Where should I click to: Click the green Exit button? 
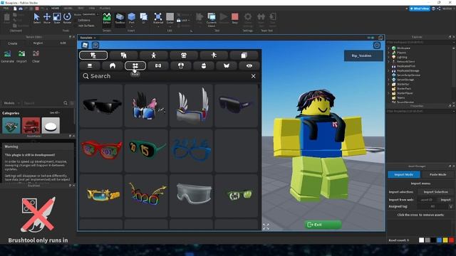pos(323,225)
